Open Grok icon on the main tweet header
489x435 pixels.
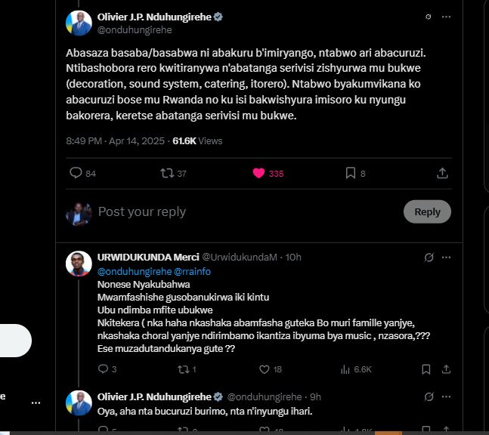[x=429, y=17]
